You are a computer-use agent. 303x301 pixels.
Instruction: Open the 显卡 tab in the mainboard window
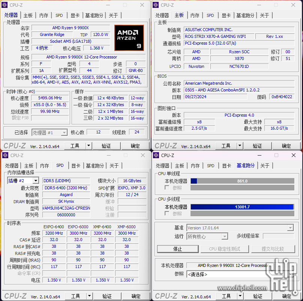[x=226, y=15]
